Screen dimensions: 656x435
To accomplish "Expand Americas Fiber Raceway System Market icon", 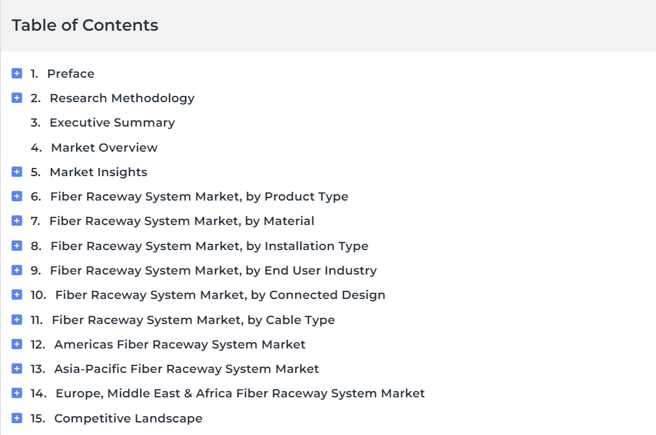I will pyautogui.click(x=17, y=344).
